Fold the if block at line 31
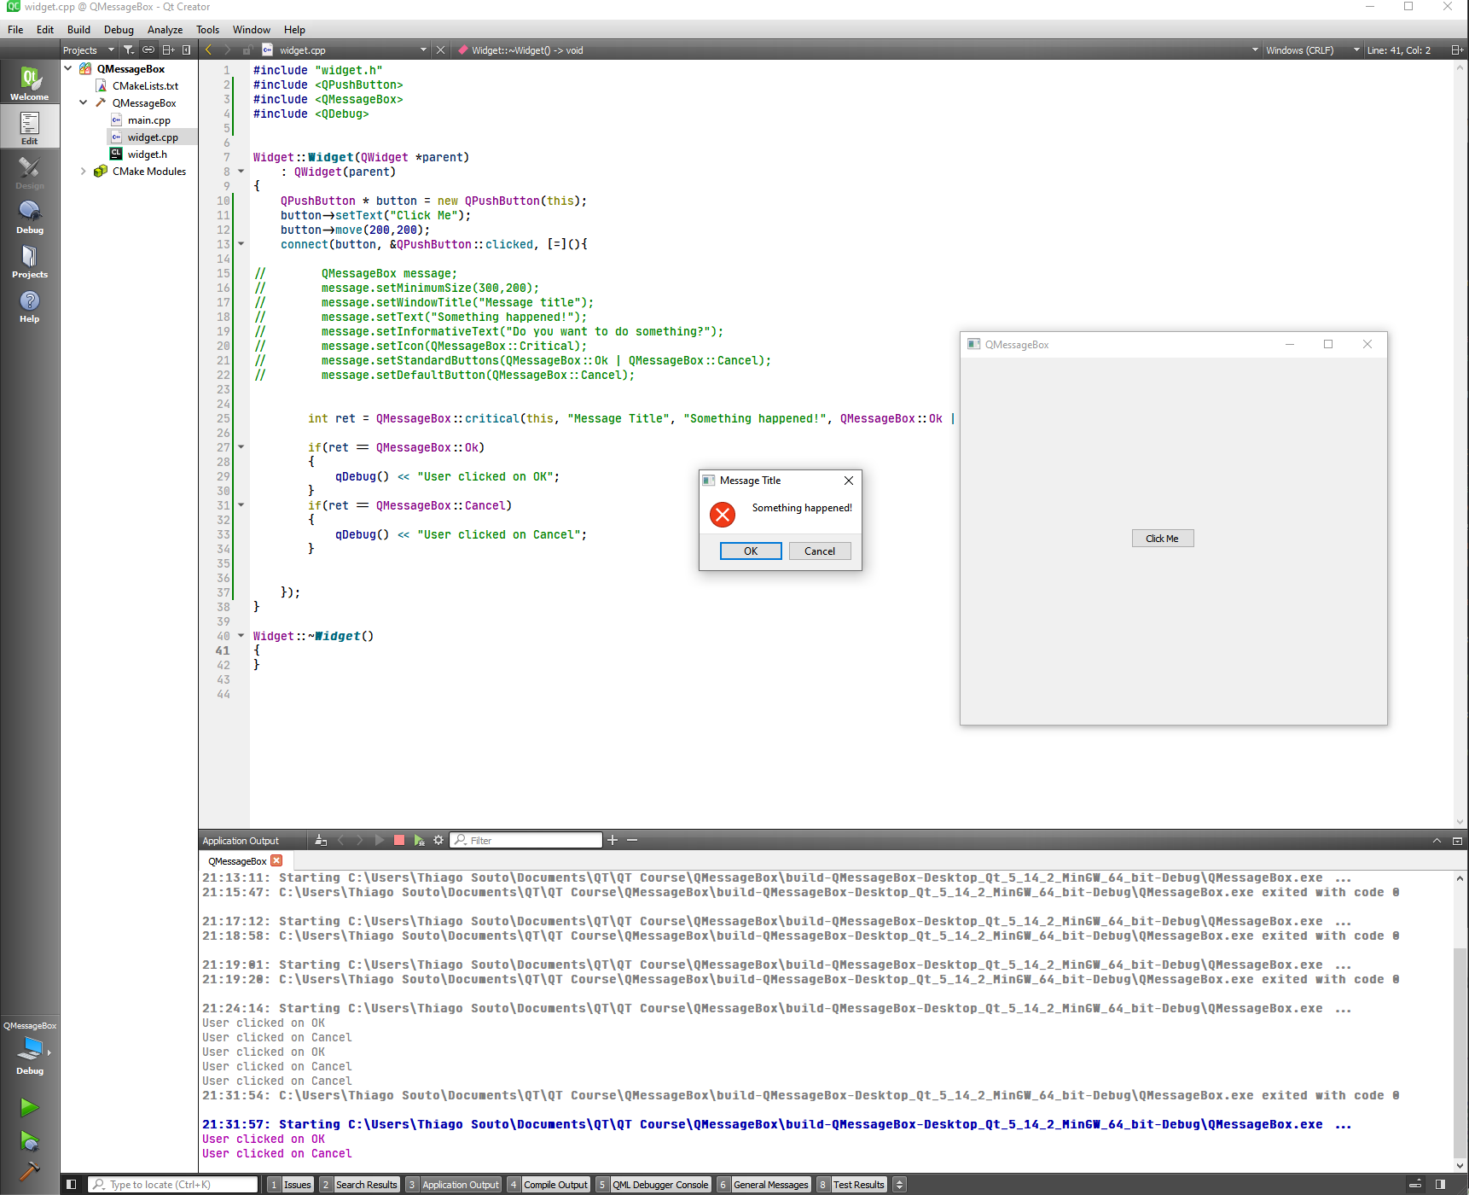 241,505
